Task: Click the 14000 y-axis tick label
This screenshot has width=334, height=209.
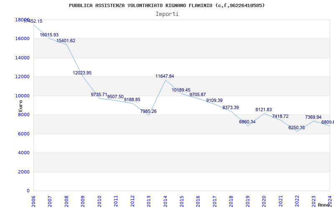Action: click(x=23, y=58)
